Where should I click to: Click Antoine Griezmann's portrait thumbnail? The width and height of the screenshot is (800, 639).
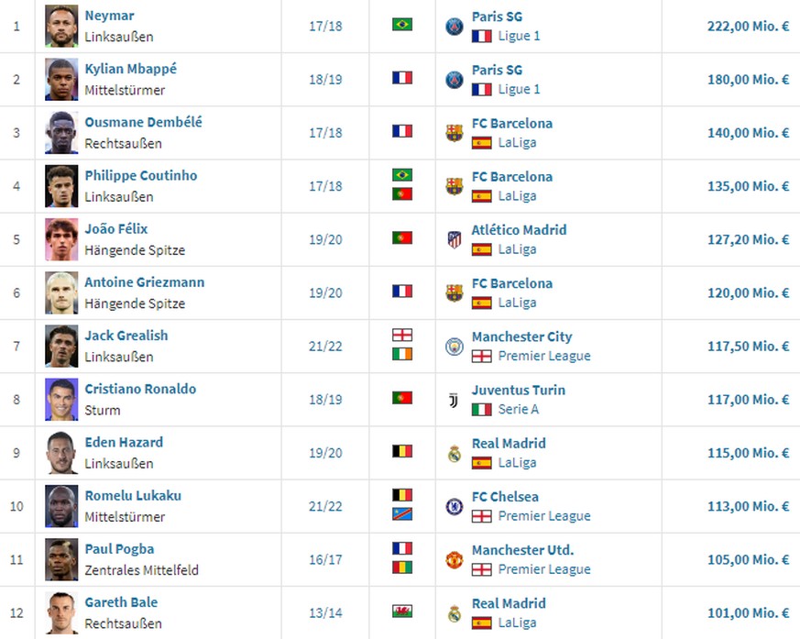pos(61,292)
